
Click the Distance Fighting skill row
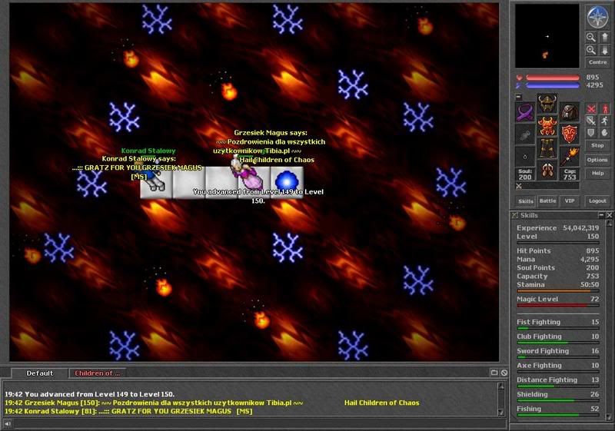(558, 380)
